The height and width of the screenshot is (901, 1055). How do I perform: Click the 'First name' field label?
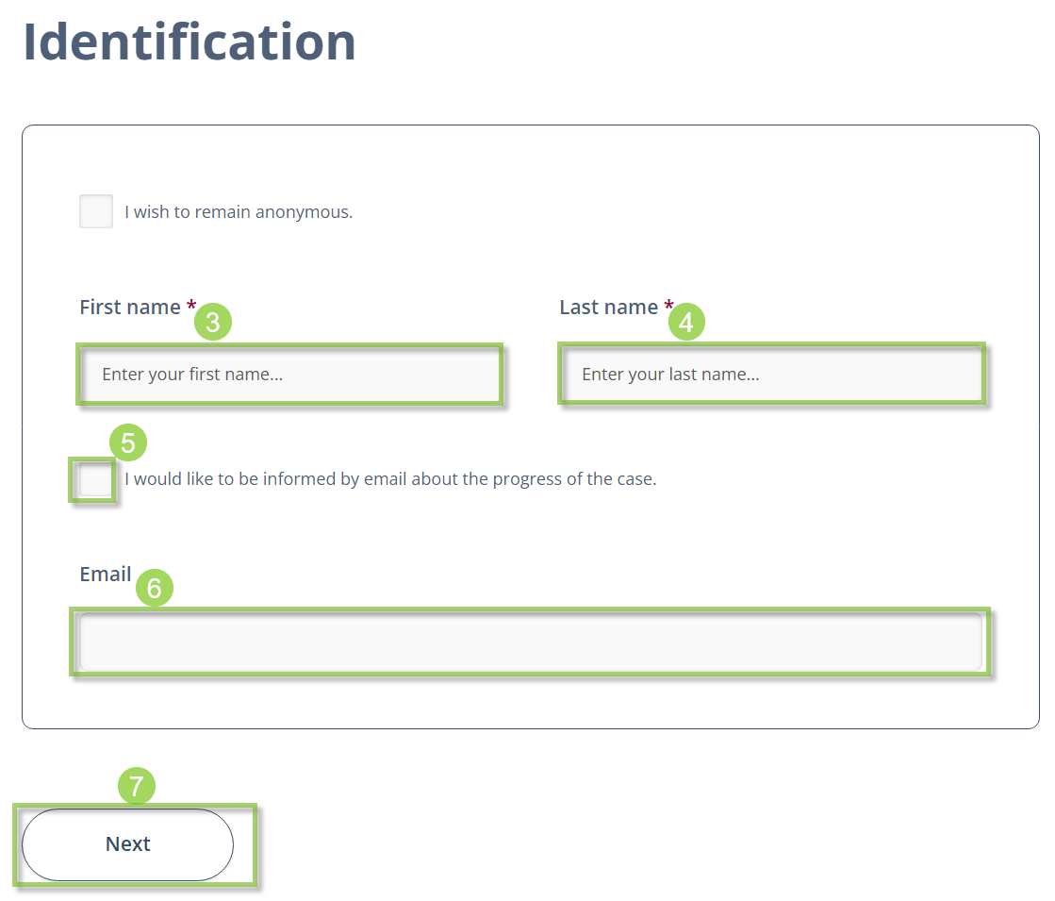[x=130, y=307]
